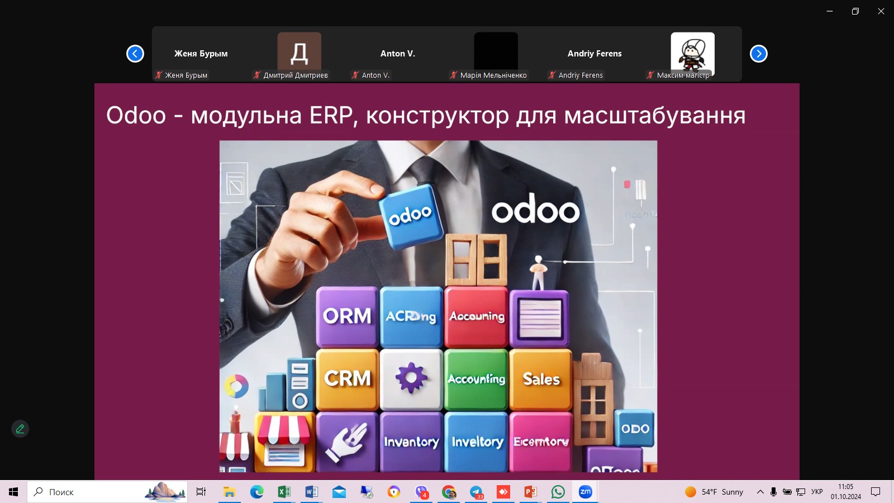Open WhatsApp from the taskbar
894x503 pixels.
coord(558,492)
